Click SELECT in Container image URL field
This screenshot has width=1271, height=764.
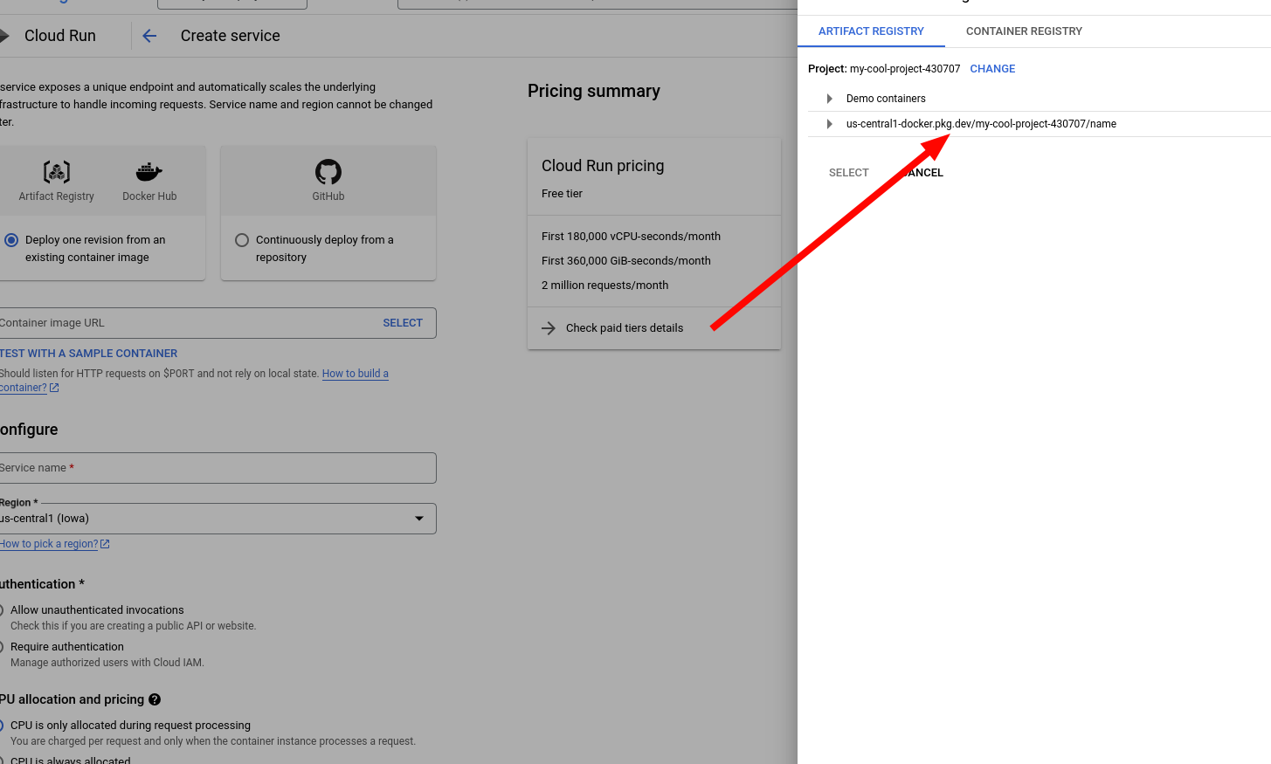tap(403, 323)
